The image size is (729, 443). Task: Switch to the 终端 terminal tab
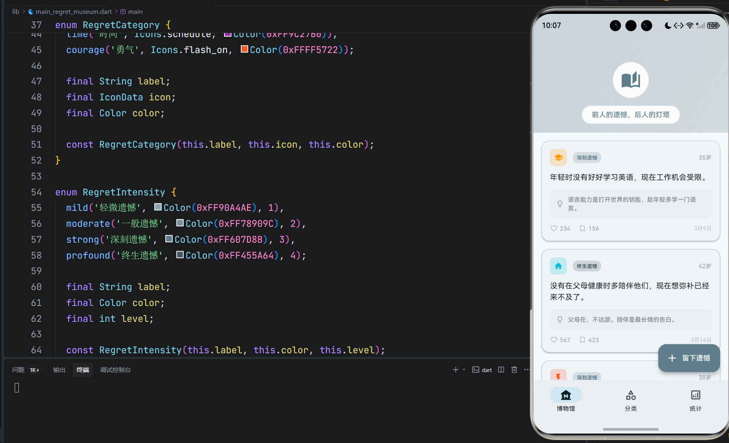point(83,370)
